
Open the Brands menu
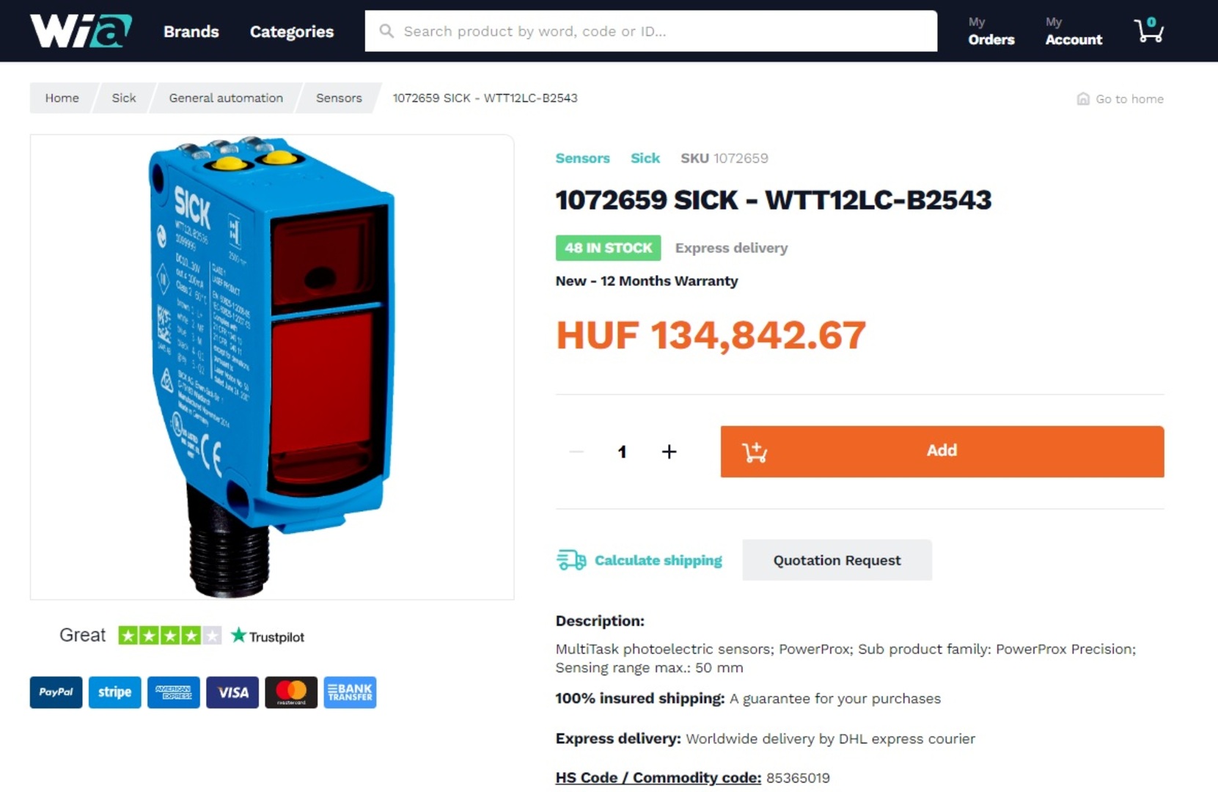(191, 32)
